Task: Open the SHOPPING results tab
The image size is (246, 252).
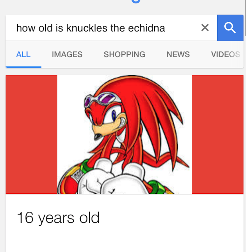Action: pyautogui.click(x=124, y=54)
